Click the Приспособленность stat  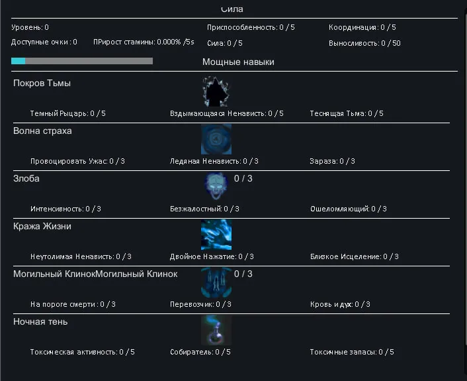[251, 27]
